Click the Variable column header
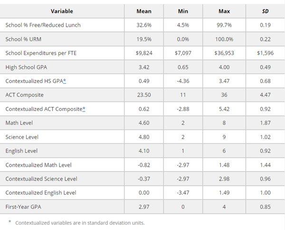Screen dimensions: 285x230 [x=63, y=10]
